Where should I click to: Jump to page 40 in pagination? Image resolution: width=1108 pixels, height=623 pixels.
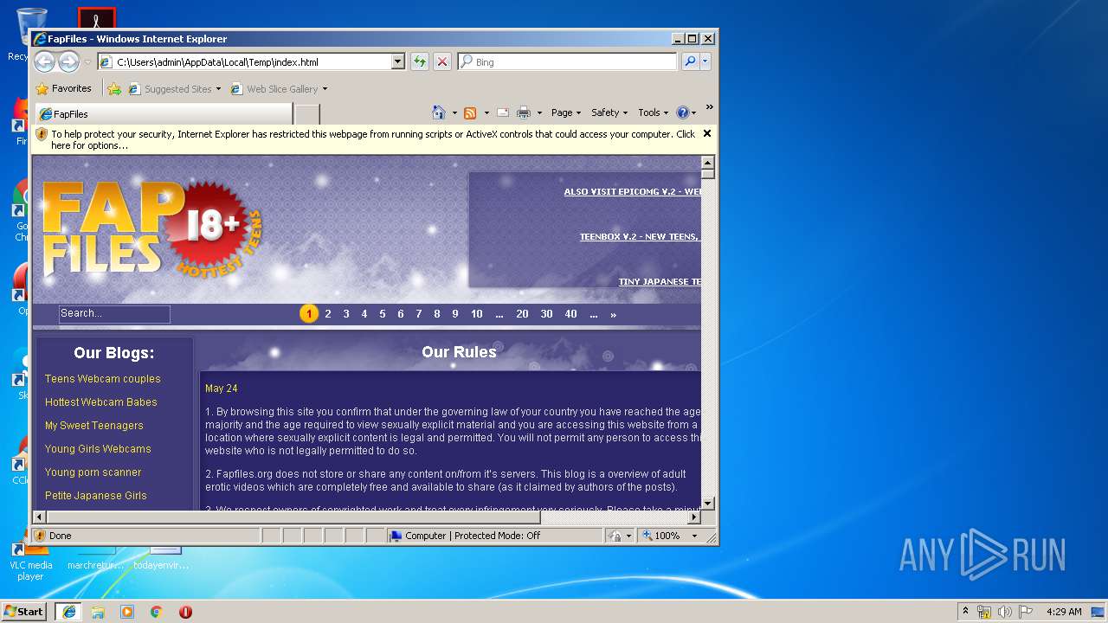point(570,314)
